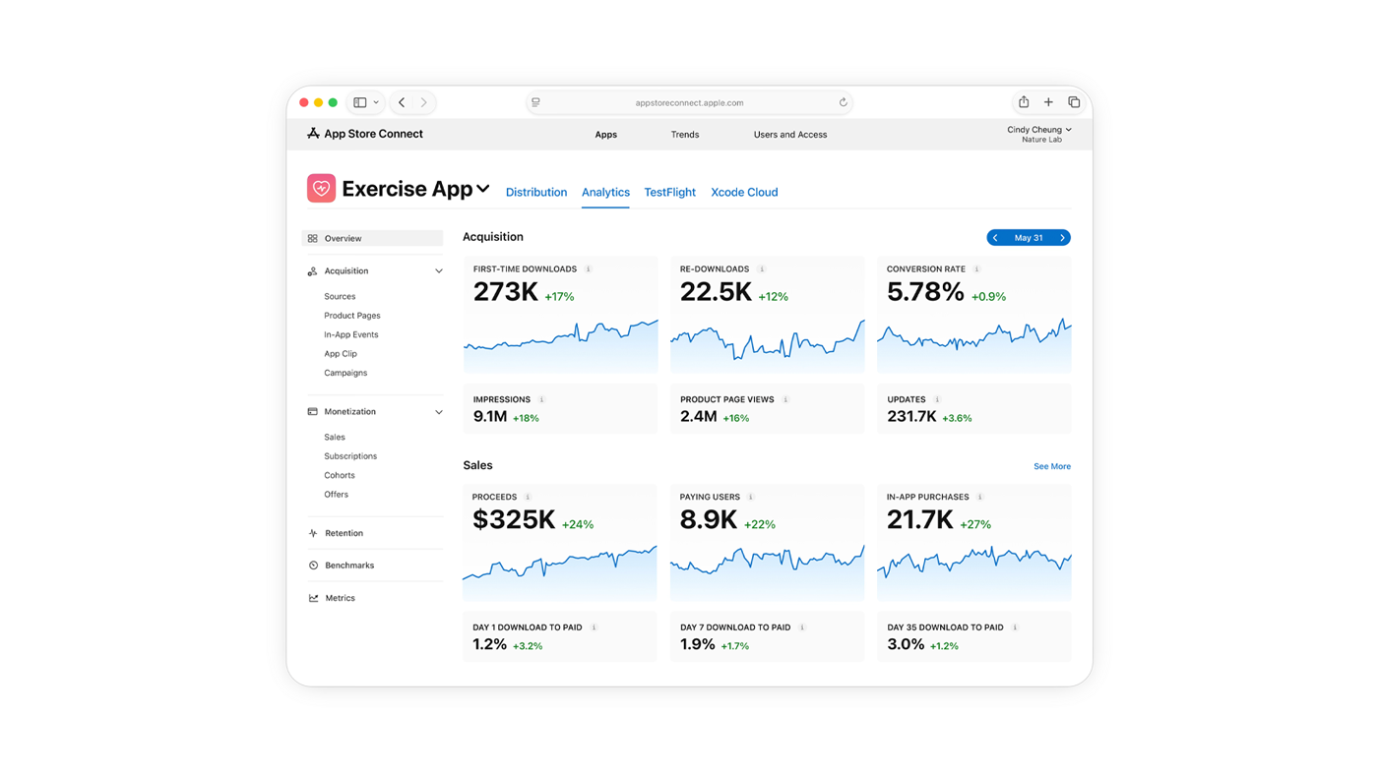The width and height of the screenshot is (1378, 774).
Task: Show info for In-App Purchases
Action: (980, 497)
